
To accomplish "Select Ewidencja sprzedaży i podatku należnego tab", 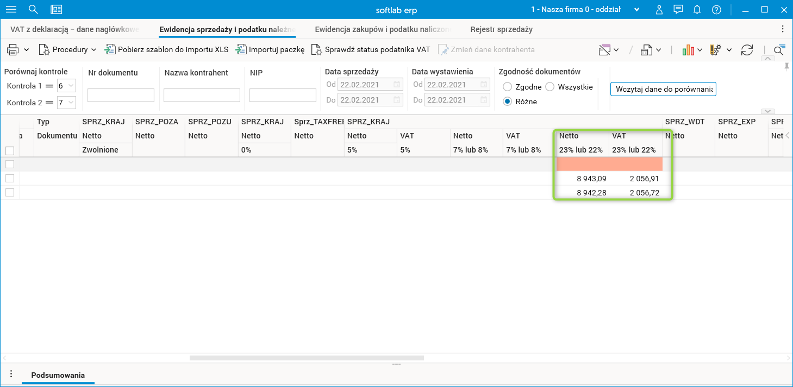I will point(227,29).
